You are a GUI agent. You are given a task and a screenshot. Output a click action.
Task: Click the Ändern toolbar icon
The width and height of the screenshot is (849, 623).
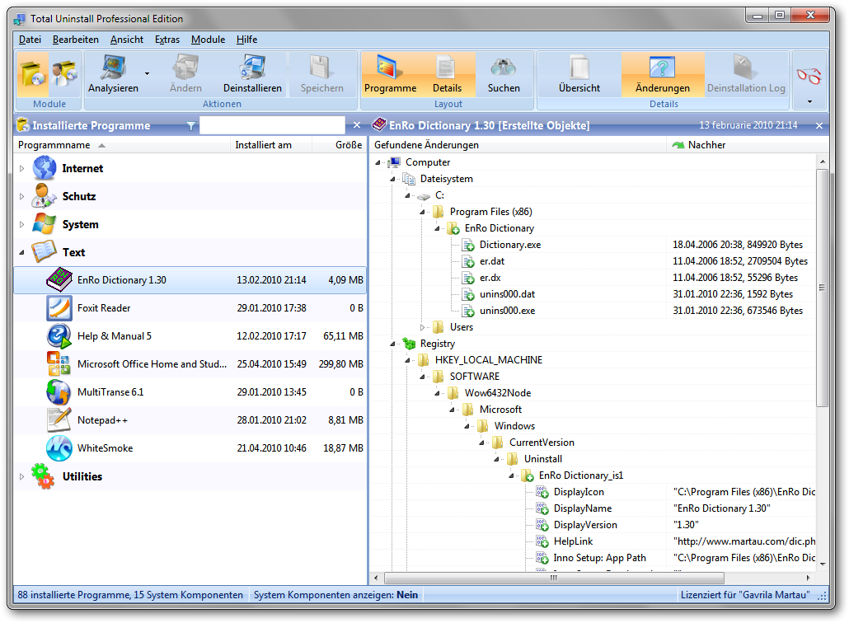point(185,68)
